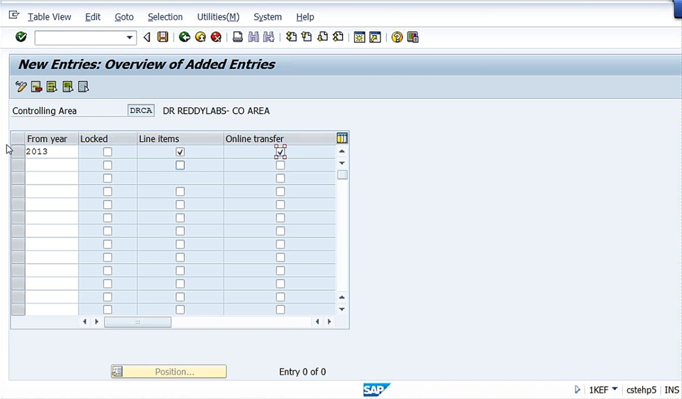Click the From year column header

52,139
